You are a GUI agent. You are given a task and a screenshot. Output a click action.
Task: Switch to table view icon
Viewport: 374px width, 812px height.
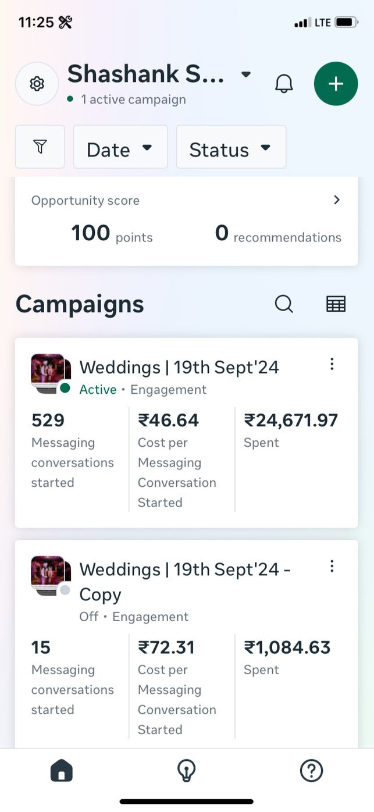336,304
